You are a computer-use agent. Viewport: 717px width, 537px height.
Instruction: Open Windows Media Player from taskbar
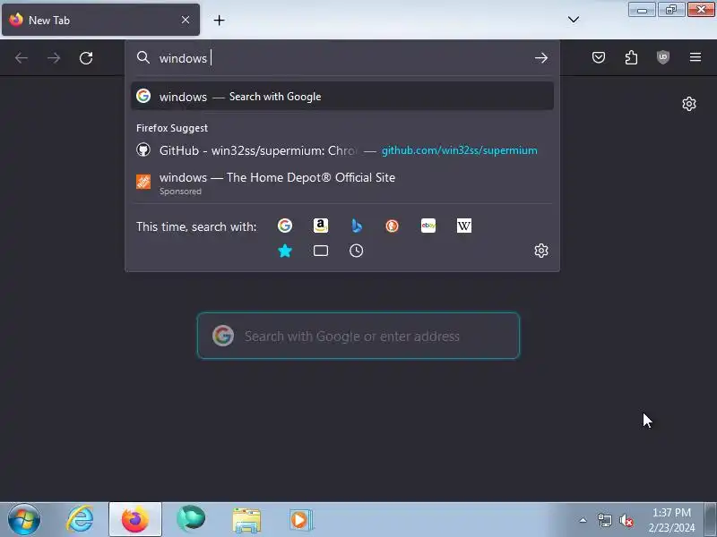[x=301, y=520]
